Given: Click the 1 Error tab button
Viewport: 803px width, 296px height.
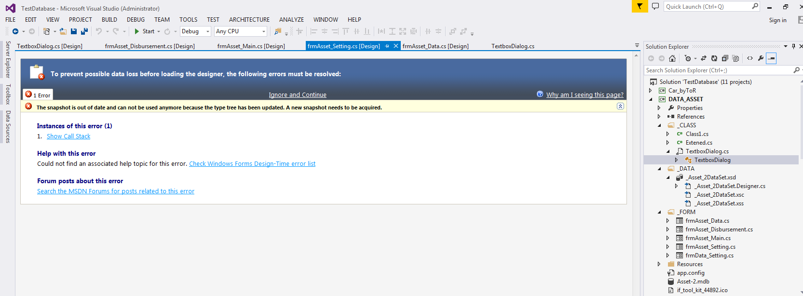Looking at the screenshot, I should pyautogui.click(x=38, y=94).
